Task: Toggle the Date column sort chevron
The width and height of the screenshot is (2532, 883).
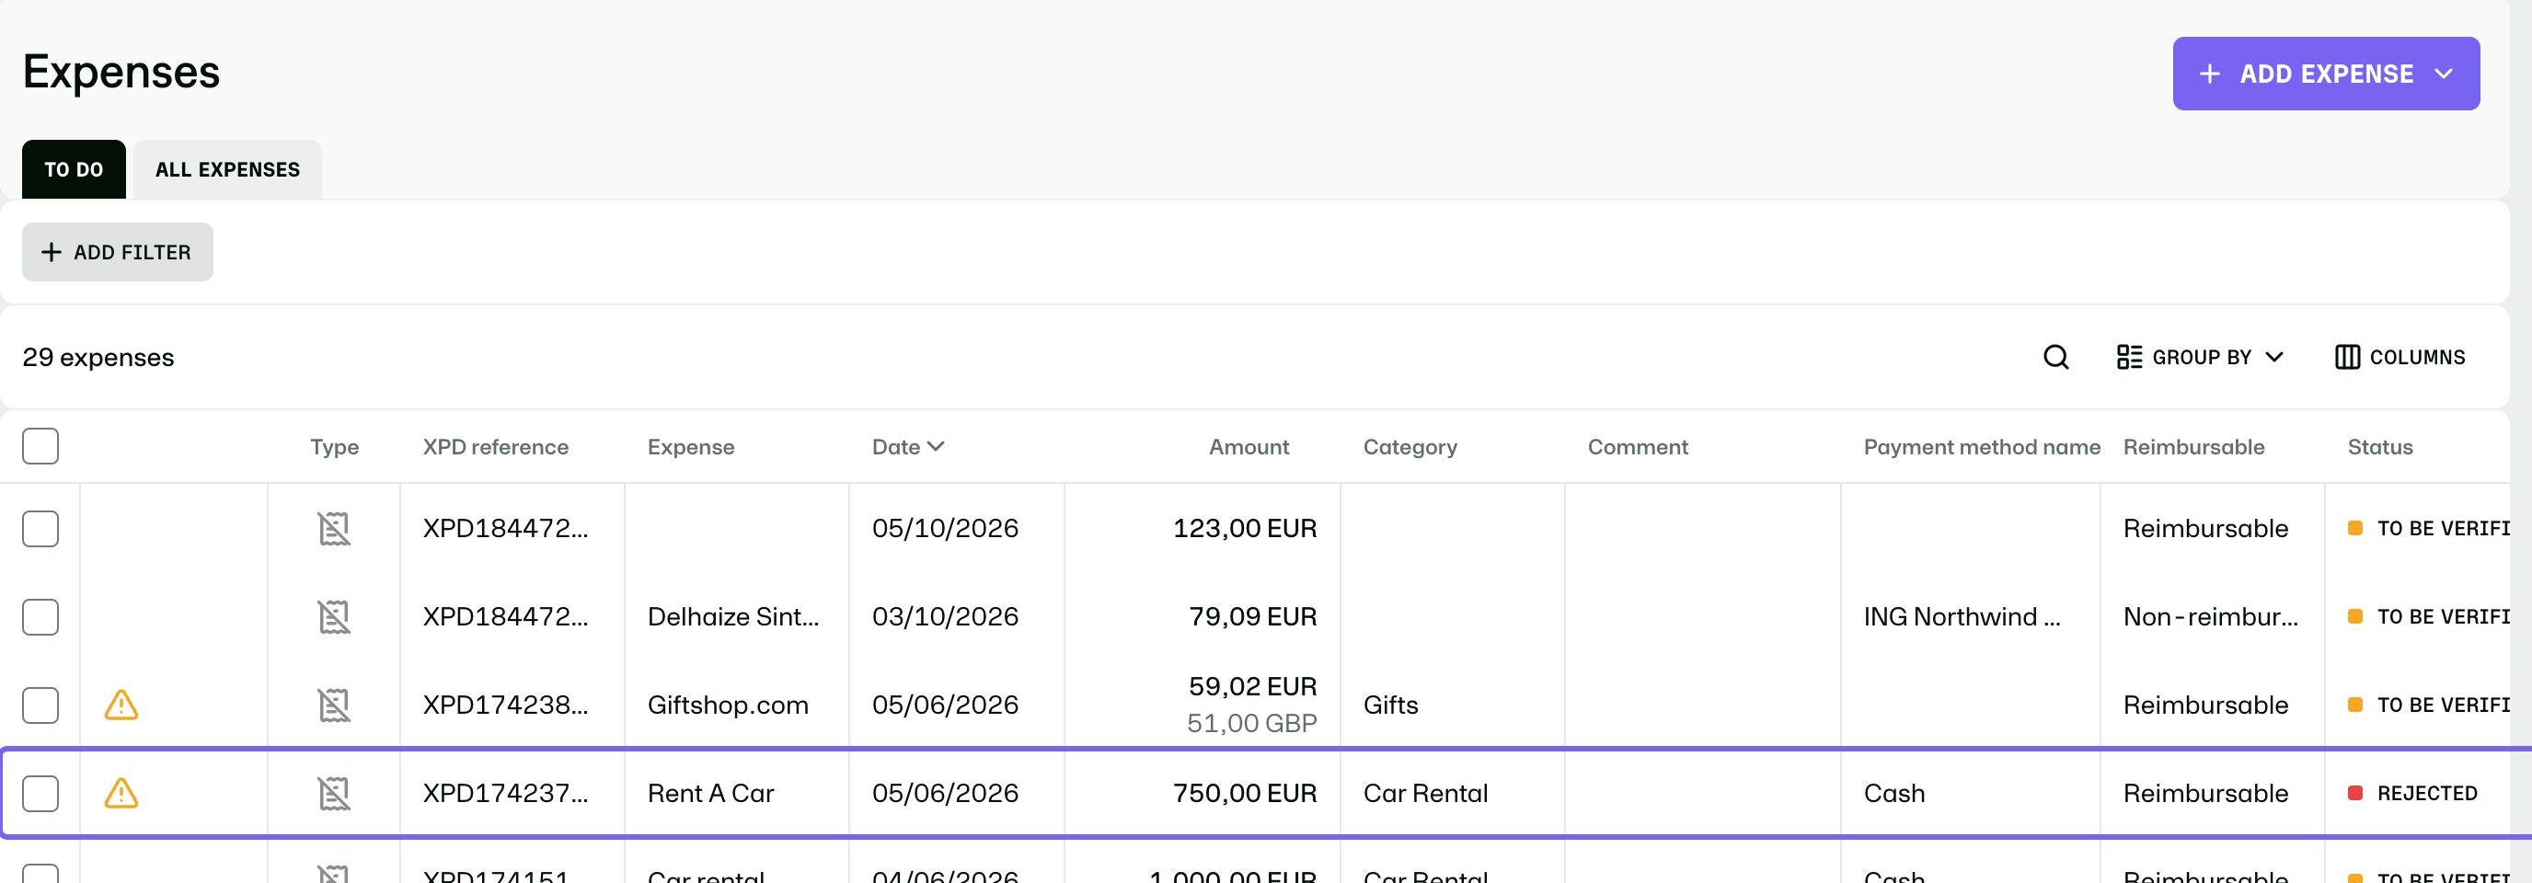Action: click(936, 446)
